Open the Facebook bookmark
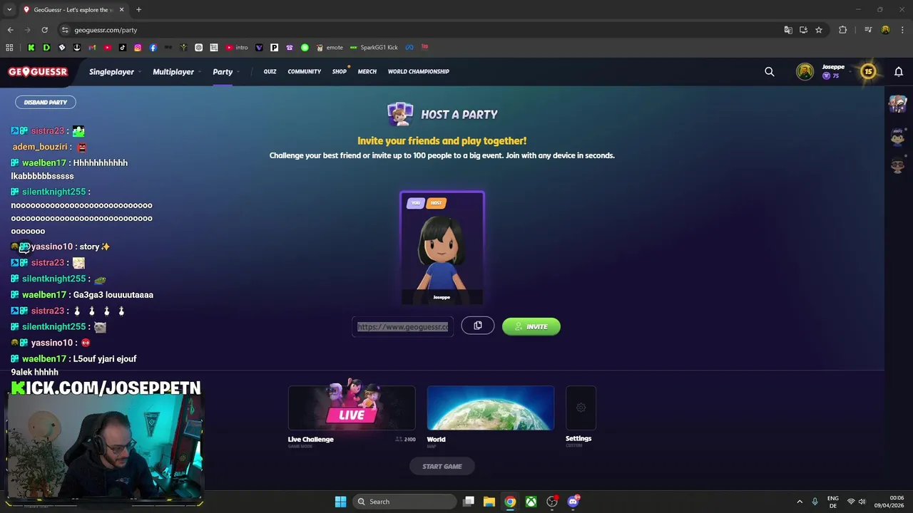Screen dimensions: 913x513 coord(153,48)
